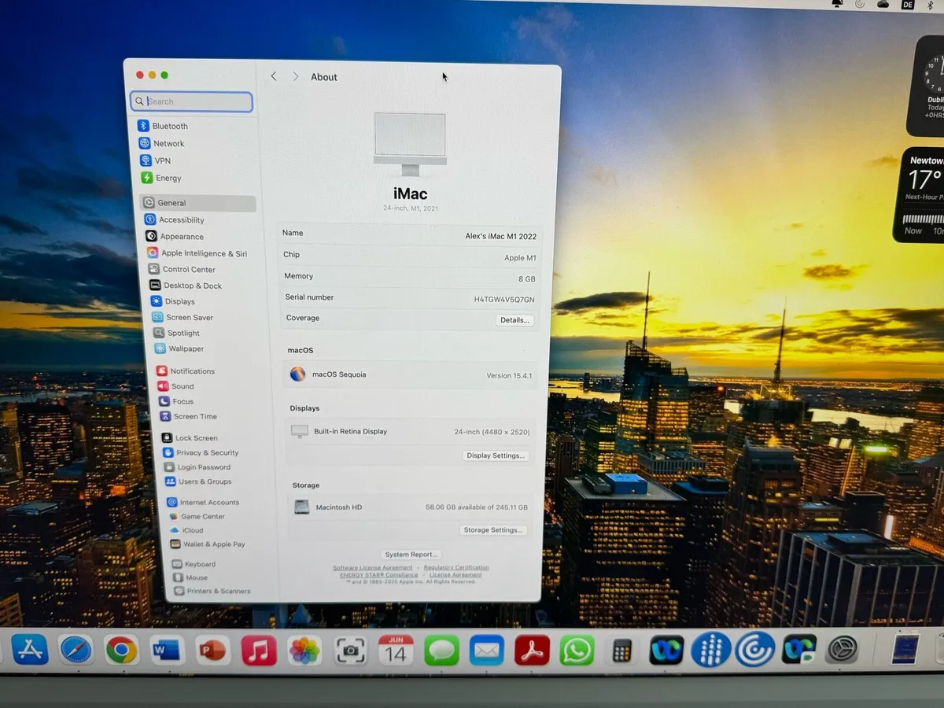Open Screen Saver settings

pyautogui.click(x=183, y=317)
